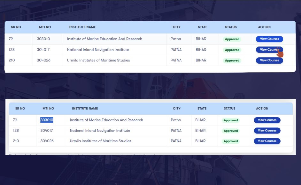Click View Courses for MTI 303010 in lower table
The image size is (301, 185).
tap(267, 120)
